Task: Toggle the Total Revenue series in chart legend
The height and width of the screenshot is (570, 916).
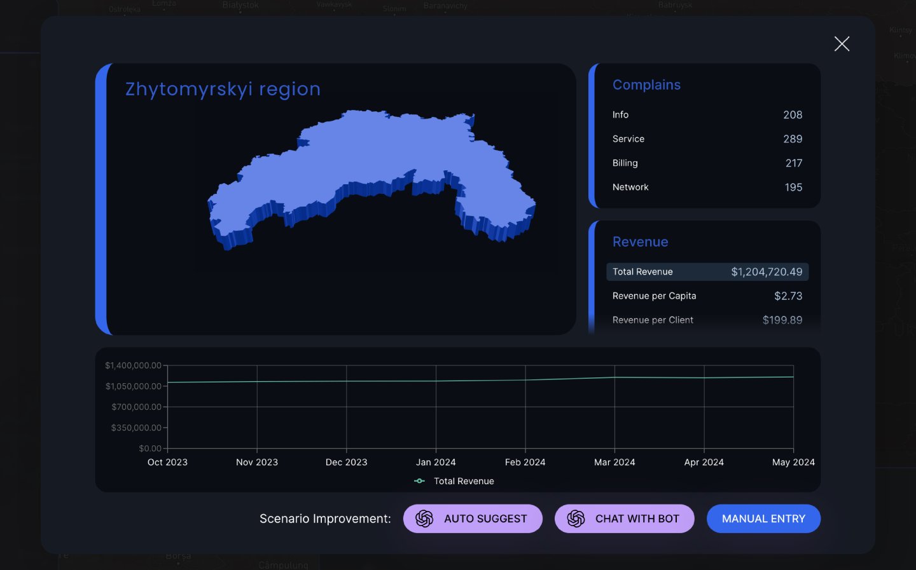Action: coord(454,481)
